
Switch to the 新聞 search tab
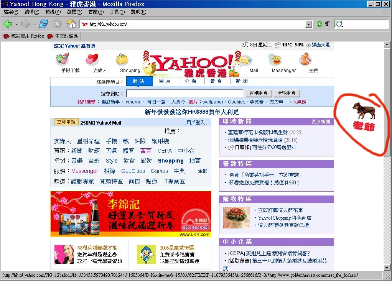[x=242, y=81]
